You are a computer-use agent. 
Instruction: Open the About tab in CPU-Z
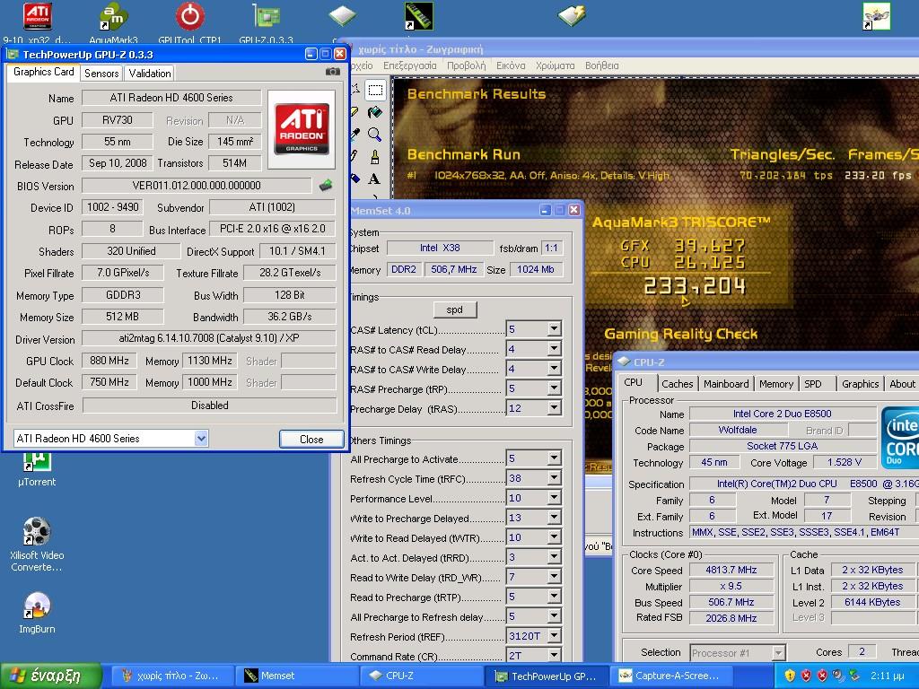[901, 384]
